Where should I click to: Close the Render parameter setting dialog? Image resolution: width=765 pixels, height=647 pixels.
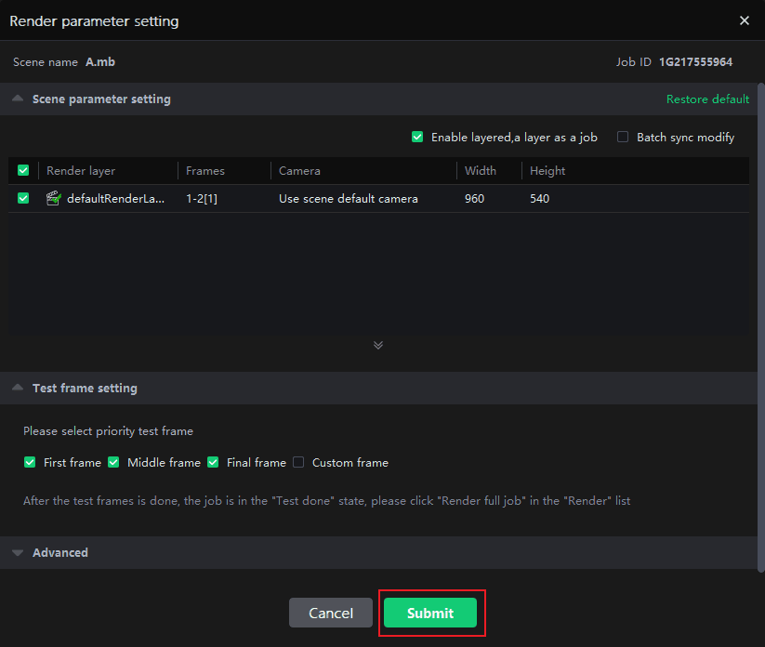tap(744, 20)
